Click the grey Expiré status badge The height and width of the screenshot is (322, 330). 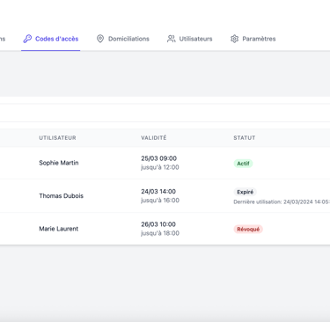[246, 192]
